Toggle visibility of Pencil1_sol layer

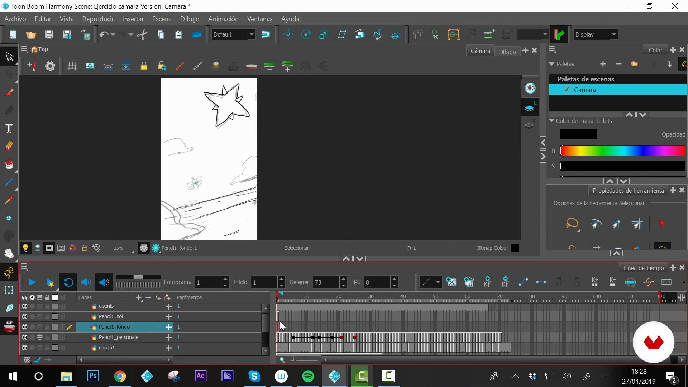tap(24, 317)
